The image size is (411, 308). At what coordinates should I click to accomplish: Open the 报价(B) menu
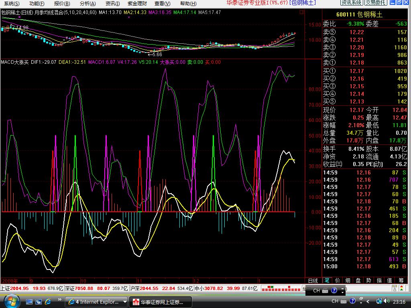coord(62,3)
